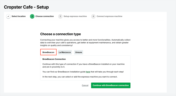
Task: Click the step 2 circle icon
Action: click(32, 16)
